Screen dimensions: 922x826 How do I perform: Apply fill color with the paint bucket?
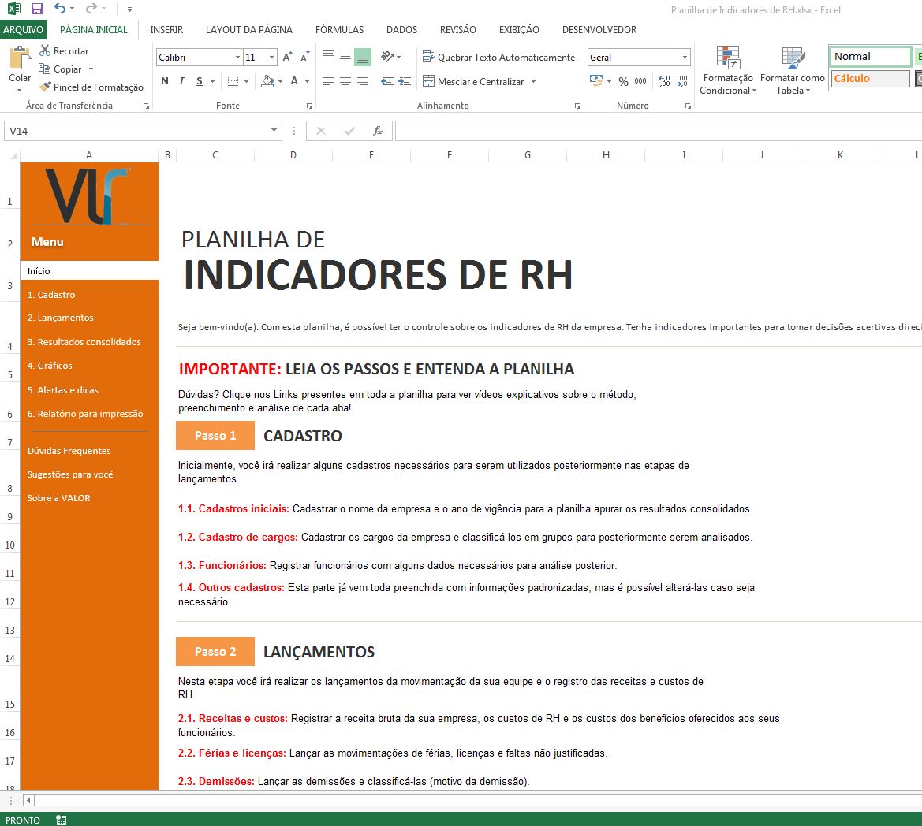tap(267, 81)
